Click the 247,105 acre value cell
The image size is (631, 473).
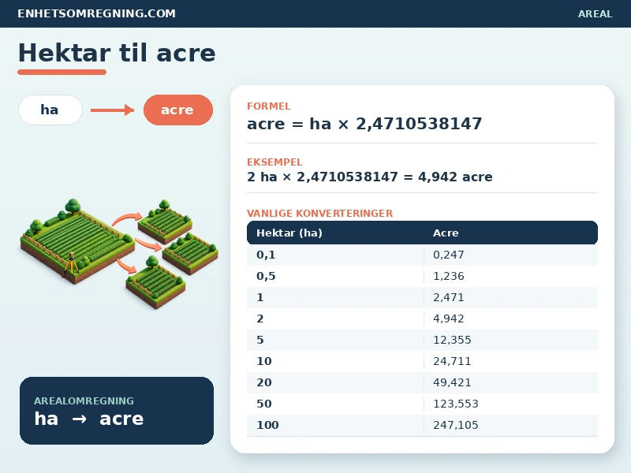[x=456, y=425]
